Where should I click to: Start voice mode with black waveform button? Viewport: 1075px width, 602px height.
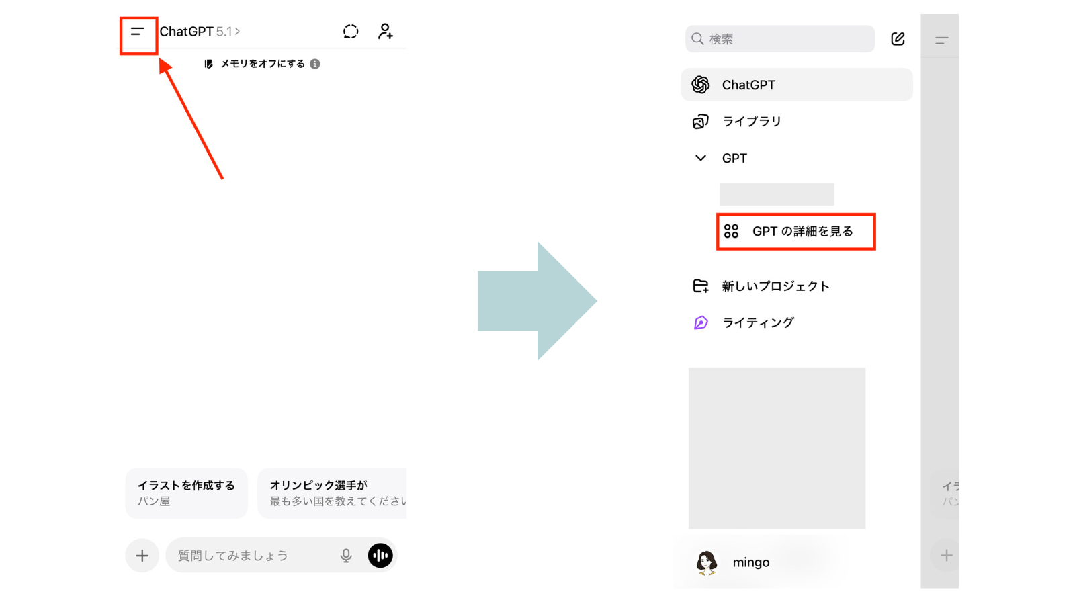click(x=380, y=556)
